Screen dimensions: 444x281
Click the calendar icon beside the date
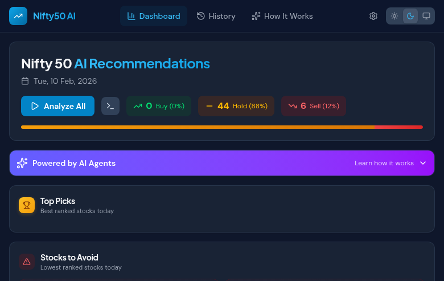(25, 81)
